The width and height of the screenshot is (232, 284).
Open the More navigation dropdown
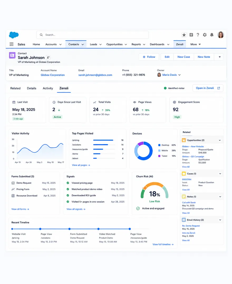[196, 44]
